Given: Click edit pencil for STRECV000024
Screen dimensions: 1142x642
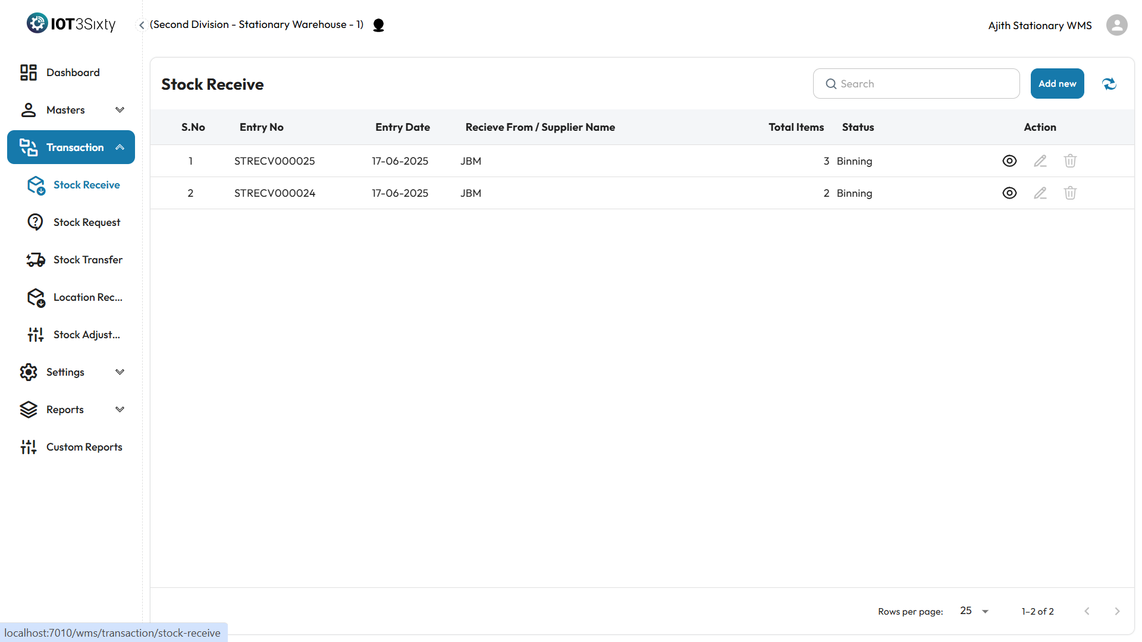Looking at the screenshot, I should (x=1040, y=193).
